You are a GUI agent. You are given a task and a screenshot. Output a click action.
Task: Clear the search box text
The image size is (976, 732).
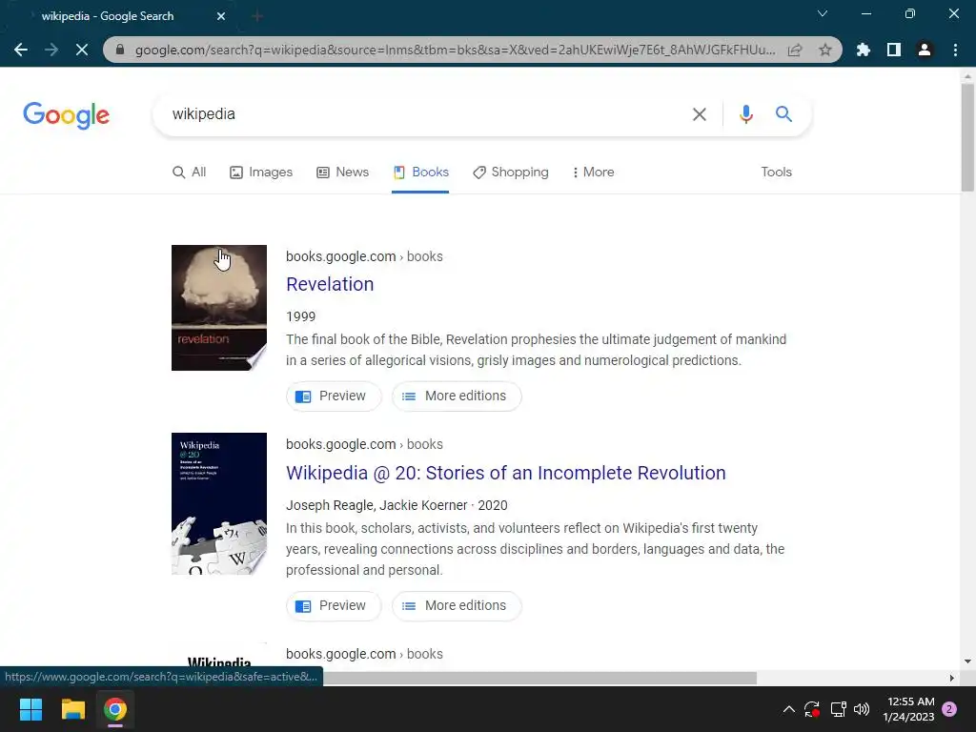coord(700,114)
